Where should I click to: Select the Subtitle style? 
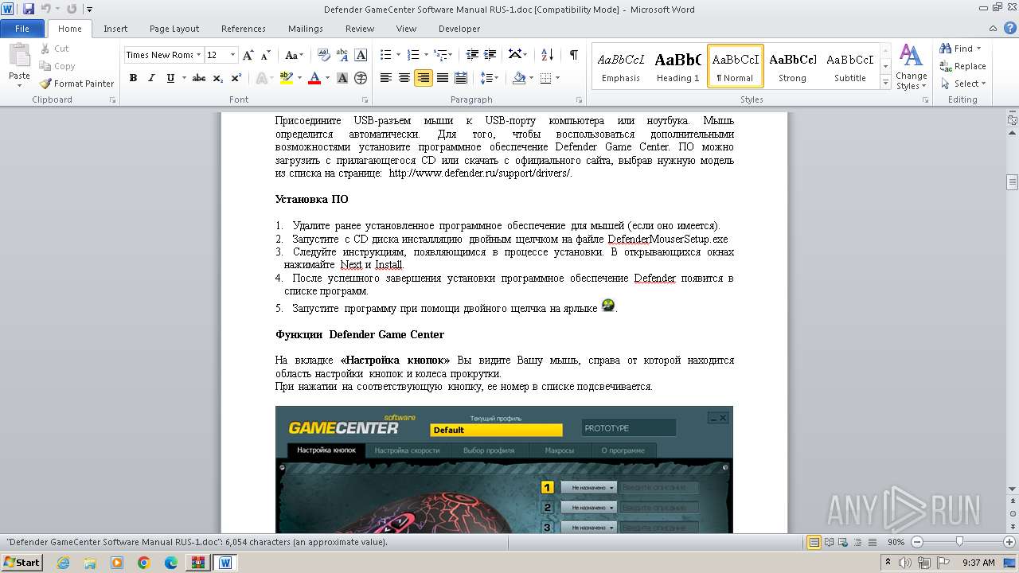849,66
